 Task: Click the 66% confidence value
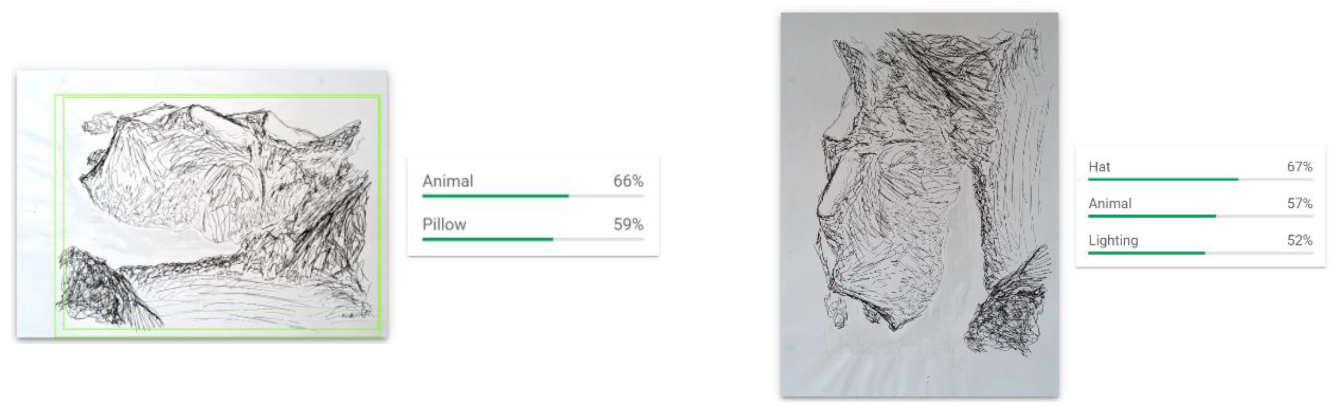tap(628, 181)
